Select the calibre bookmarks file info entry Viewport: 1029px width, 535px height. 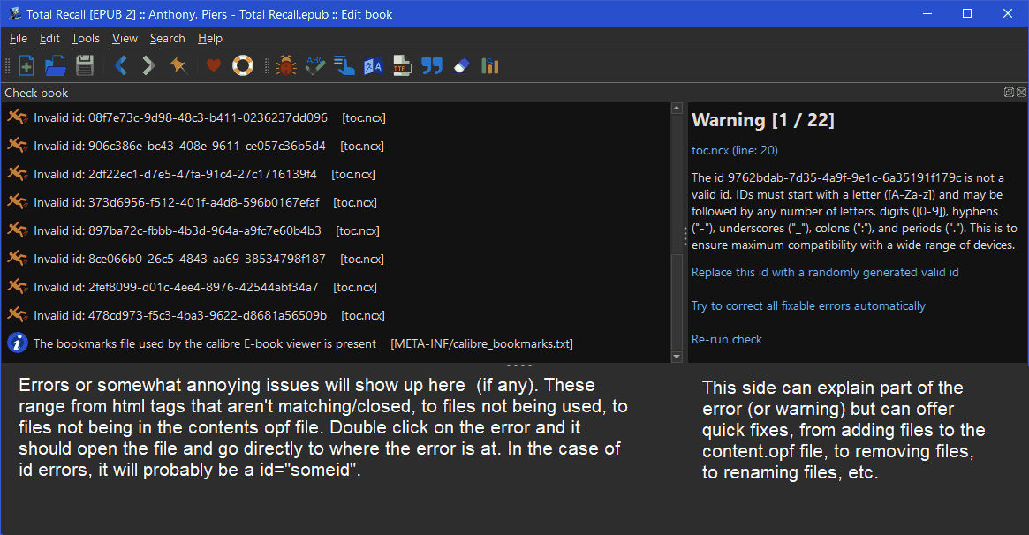[x=335, y=343]
